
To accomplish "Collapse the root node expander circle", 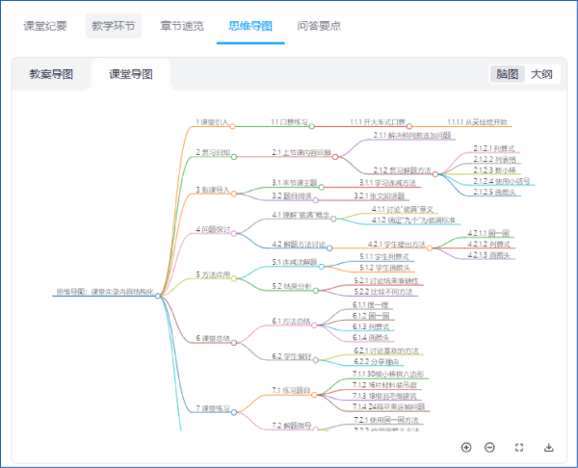I will (158, 296).
